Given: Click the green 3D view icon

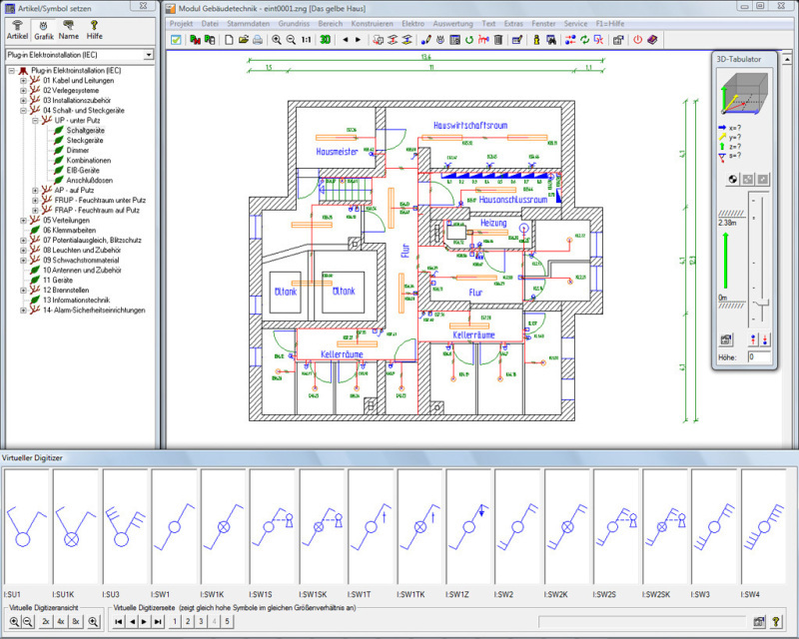Looking at the screenshot, I should (x=326, y=40).
